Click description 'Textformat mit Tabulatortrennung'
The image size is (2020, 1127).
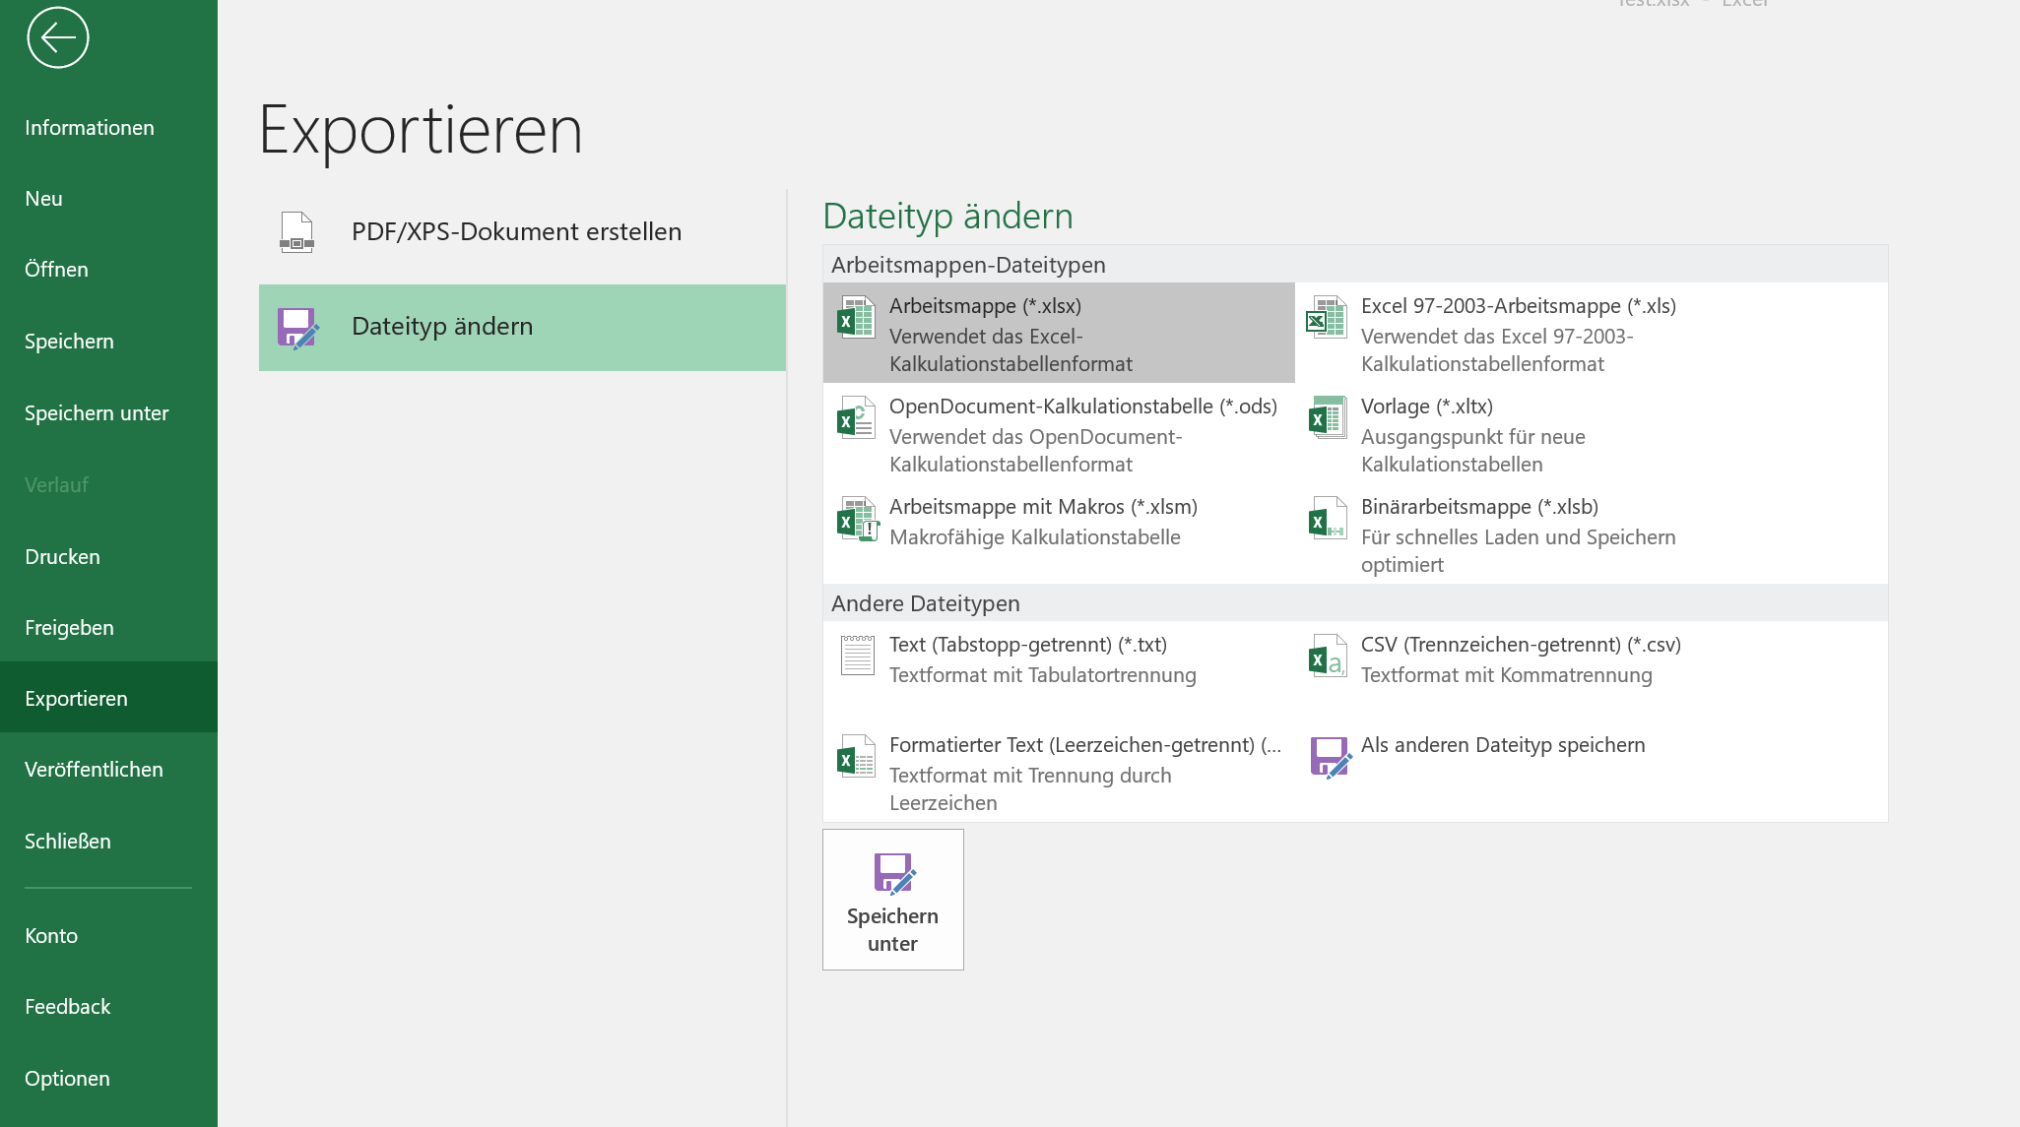pos(1043,675)
